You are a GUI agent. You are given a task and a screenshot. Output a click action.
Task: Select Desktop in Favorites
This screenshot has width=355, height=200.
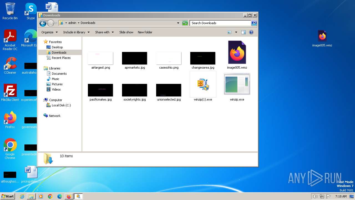[57, 47]
